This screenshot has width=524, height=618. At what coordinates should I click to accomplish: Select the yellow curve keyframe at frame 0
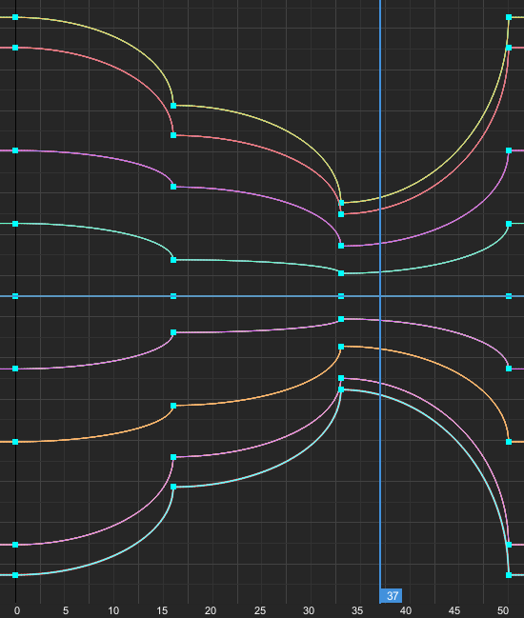click(15, 17)
